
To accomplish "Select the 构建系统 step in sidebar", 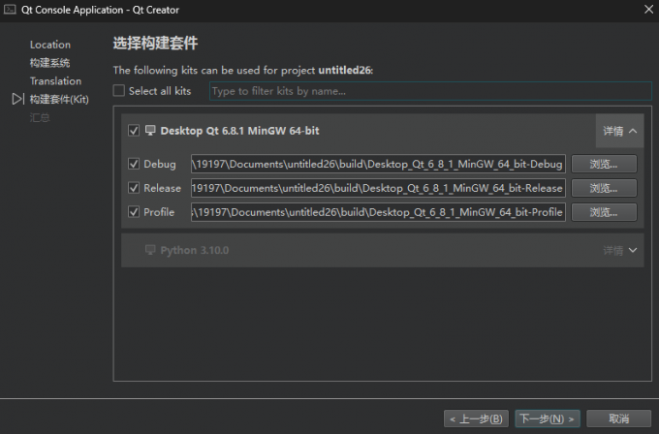I will pyautogui.click(x=49, y=63).
